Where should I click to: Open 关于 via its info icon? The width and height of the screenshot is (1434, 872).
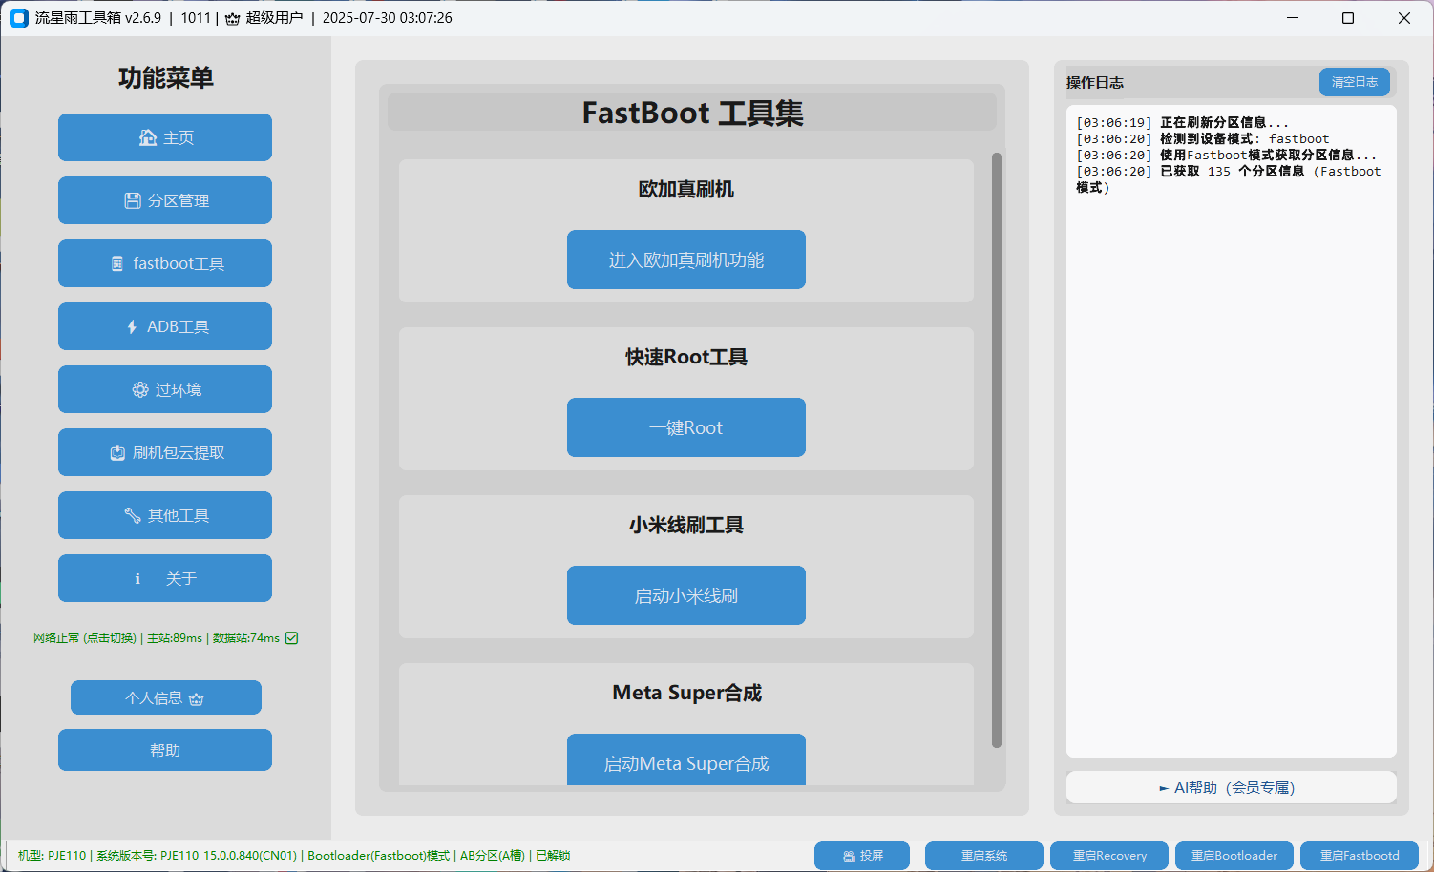point(137,578)
